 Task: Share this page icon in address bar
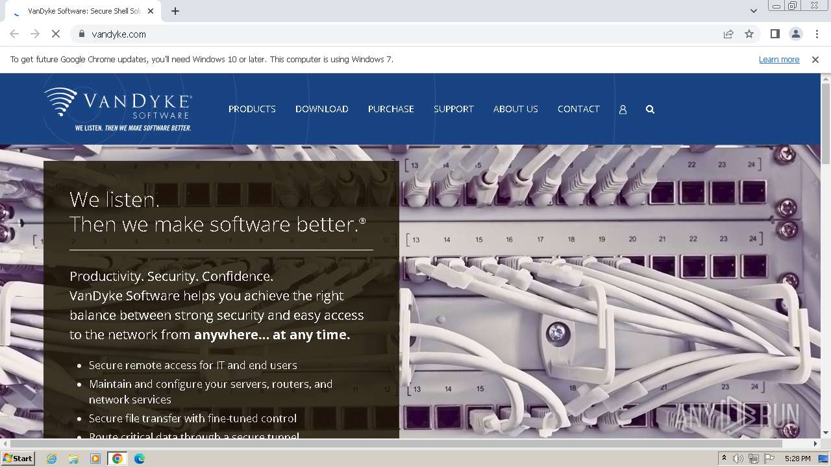(728, 34)
